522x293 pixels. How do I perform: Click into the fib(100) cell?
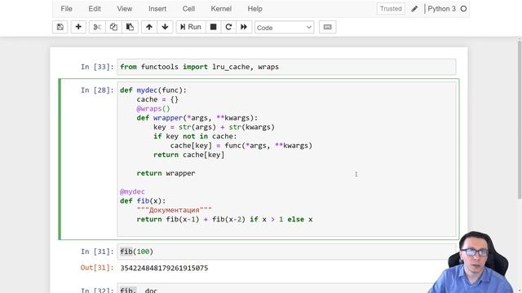(286, 251)
